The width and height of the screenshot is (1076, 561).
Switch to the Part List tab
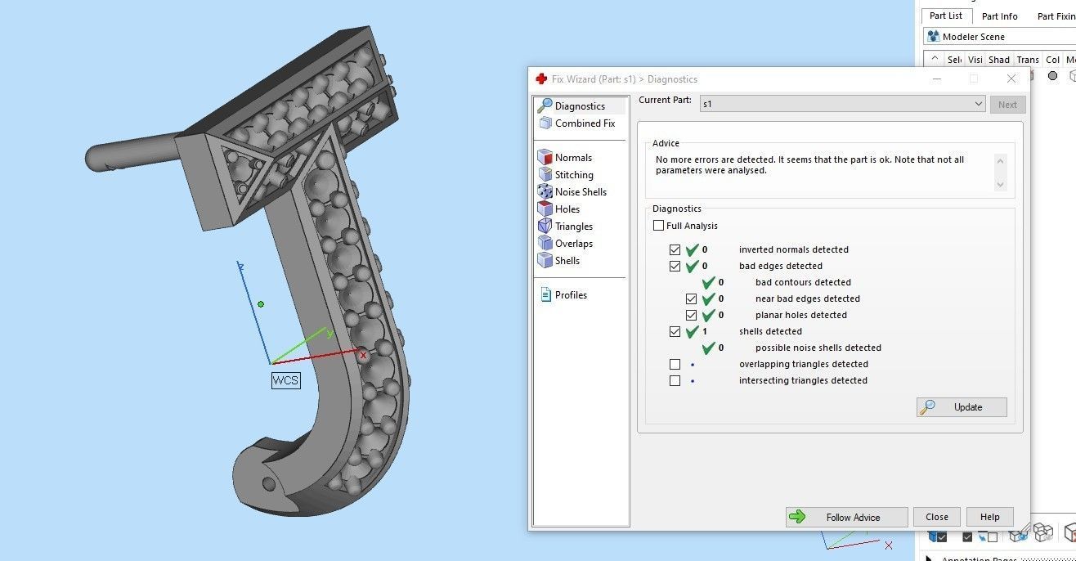946,16
